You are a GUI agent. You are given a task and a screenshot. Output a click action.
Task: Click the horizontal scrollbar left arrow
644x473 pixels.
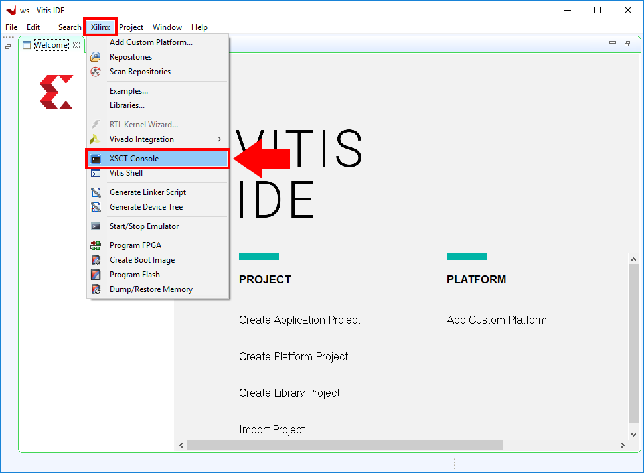[x=181, y=446]
